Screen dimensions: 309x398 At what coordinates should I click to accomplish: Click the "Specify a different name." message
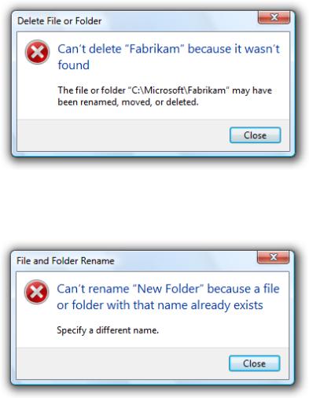pyautogui.click(x=108, y=330)
